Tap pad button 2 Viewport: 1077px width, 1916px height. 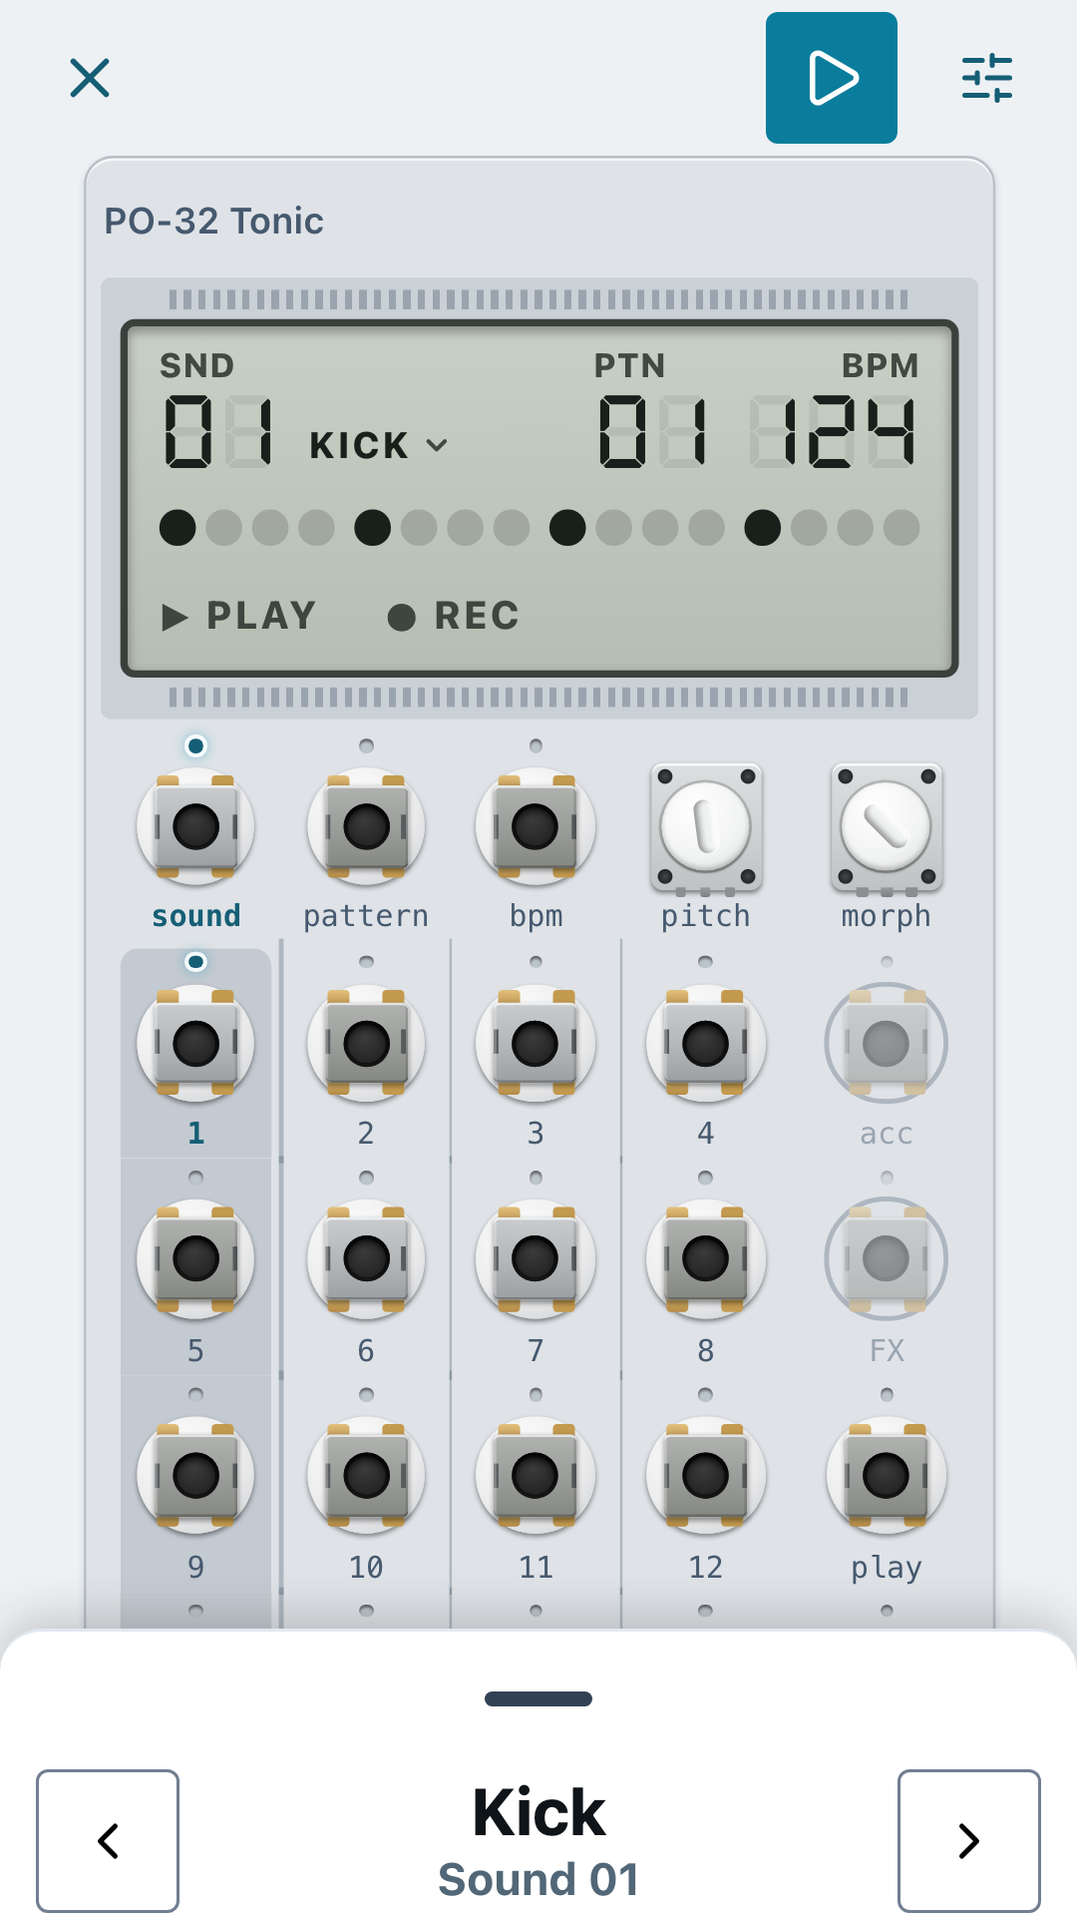tap(366, 1044)
